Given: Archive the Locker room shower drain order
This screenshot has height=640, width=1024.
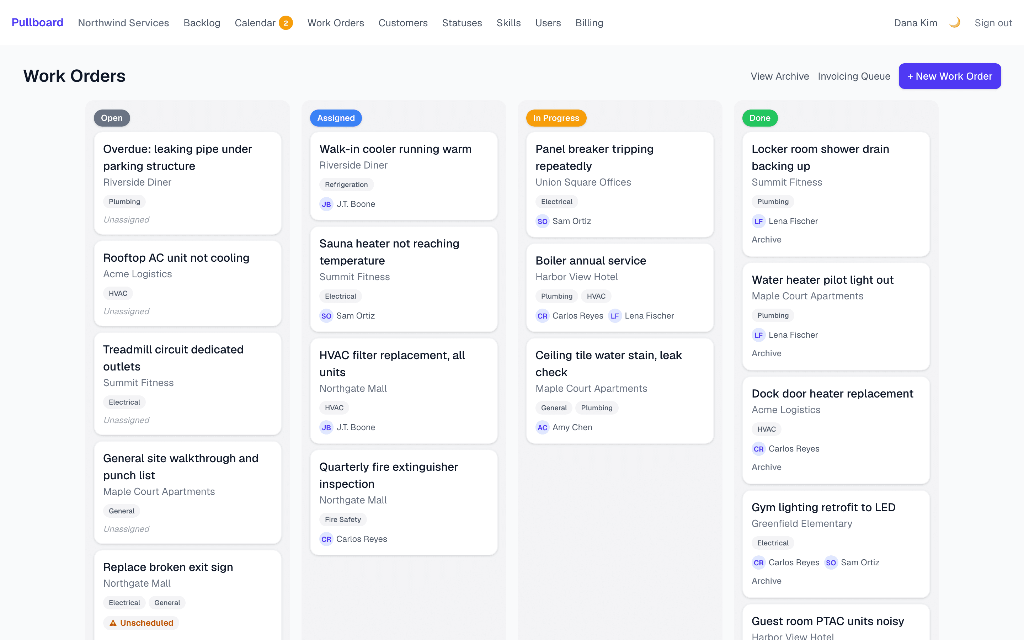Looking at the screenshot, I should [766, 240].
